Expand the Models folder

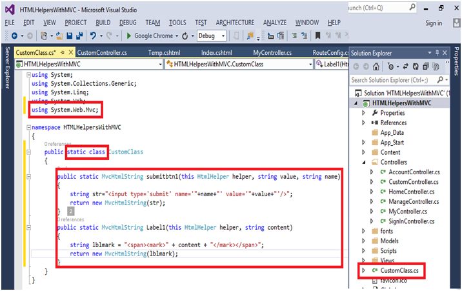coord(363,241)
